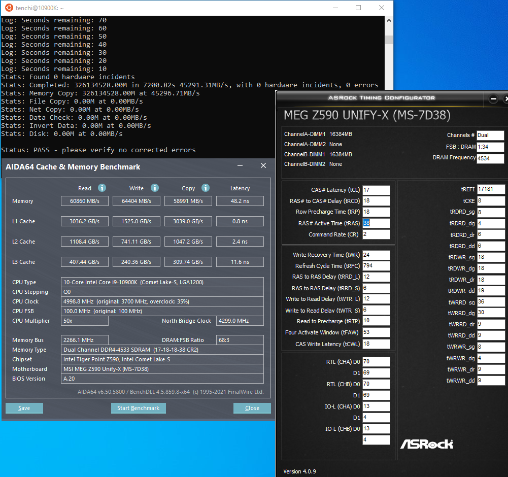The width and height of the screenshot is (508, 477).
Task: Click the Command Rate (CR) field
Action: point(376,234)
